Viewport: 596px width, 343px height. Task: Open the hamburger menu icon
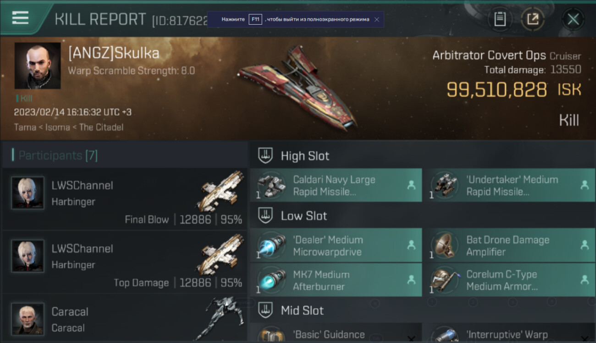[x=20, y=18]
